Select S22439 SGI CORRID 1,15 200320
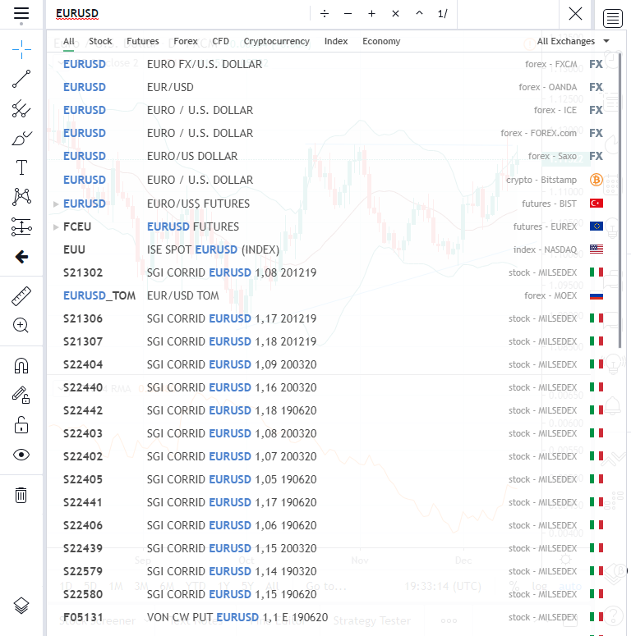The image size is (631, 636). (332, 548)
